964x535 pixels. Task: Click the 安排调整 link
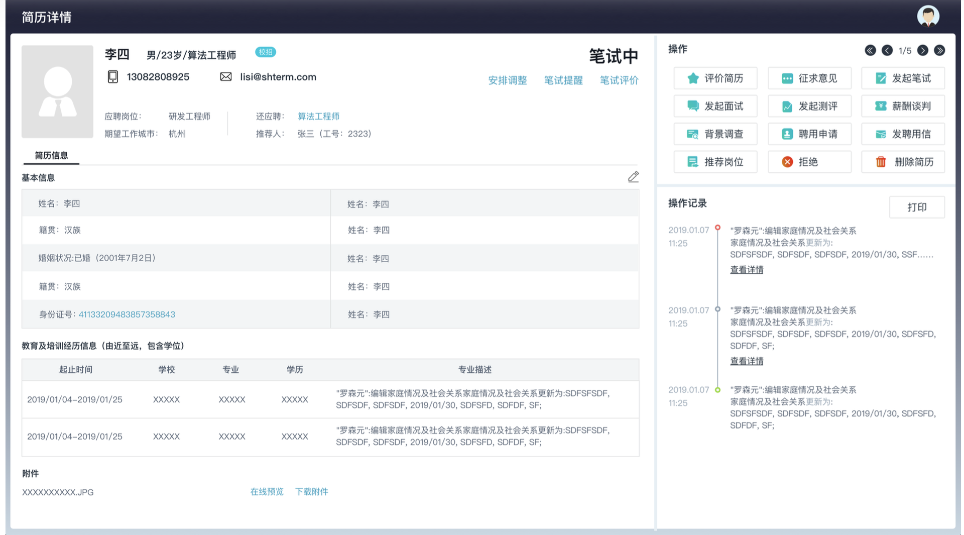tap(508, 80)
